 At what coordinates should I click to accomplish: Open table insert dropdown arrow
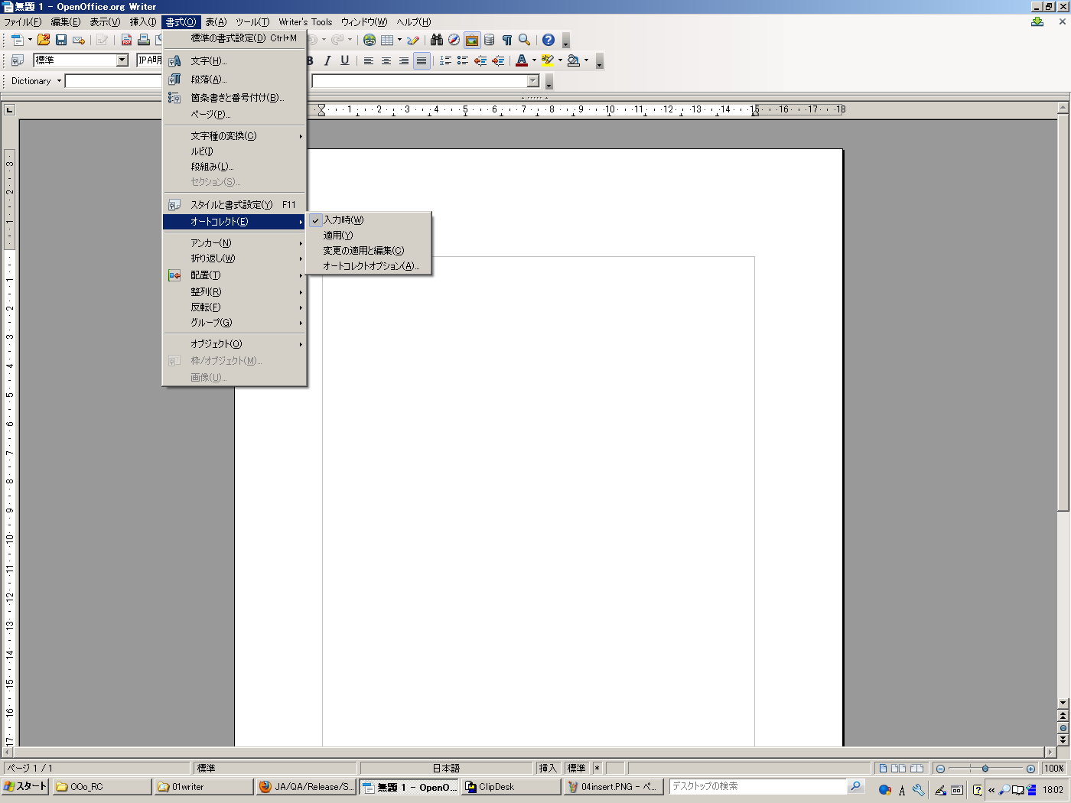(399, 40)
